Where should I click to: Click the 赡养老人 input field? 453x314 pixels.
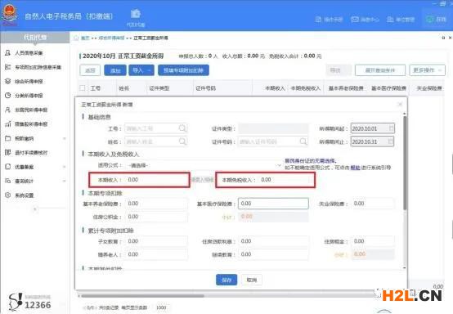157,254
